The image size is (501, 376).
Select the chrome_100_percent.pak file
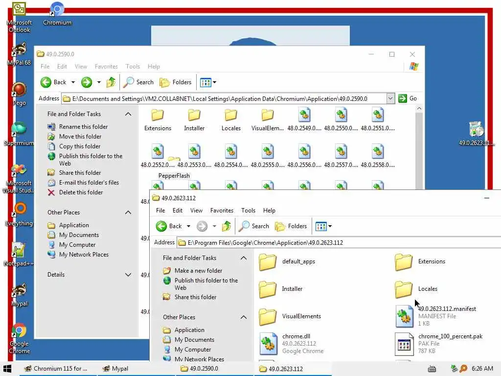click(439, 343)
